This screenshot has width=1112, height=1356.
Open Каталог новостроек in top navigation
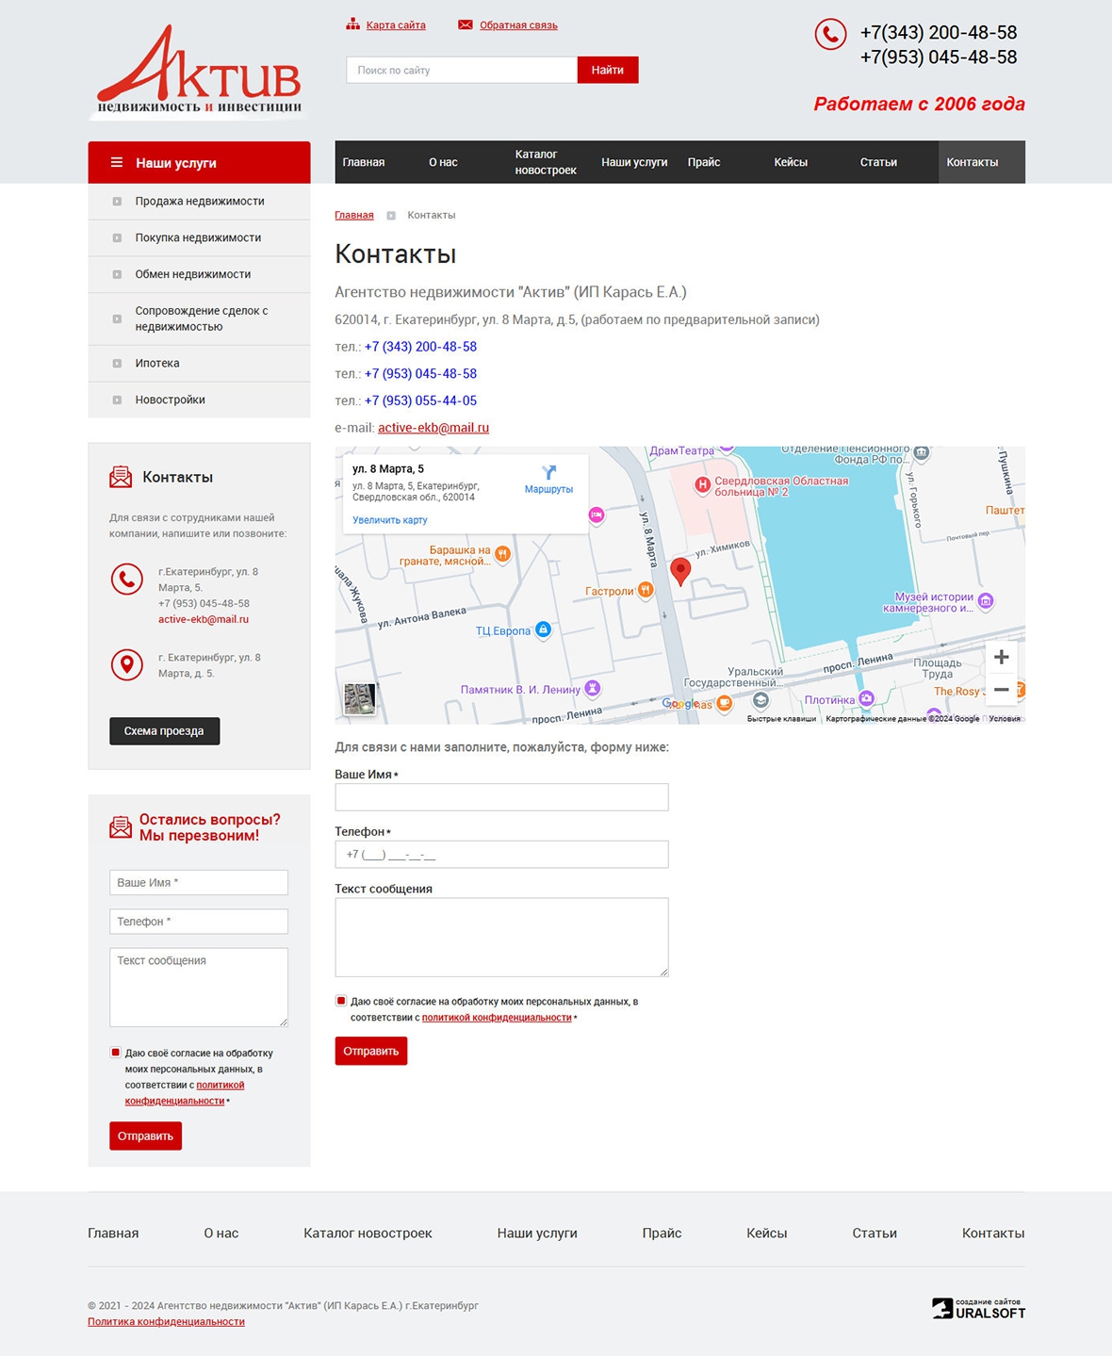tap(545, 162)
